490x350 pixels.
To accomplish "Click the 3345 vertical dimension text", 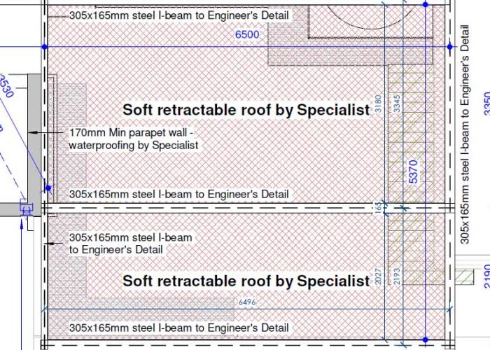I will (x=396, y=104).
